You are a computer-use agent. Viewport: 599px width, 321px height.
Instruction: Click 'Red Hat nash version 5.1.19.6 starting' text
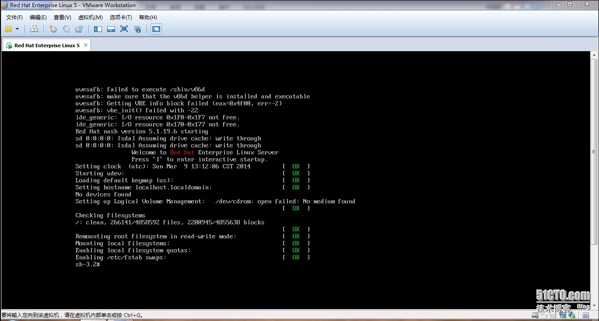[142, 131]
